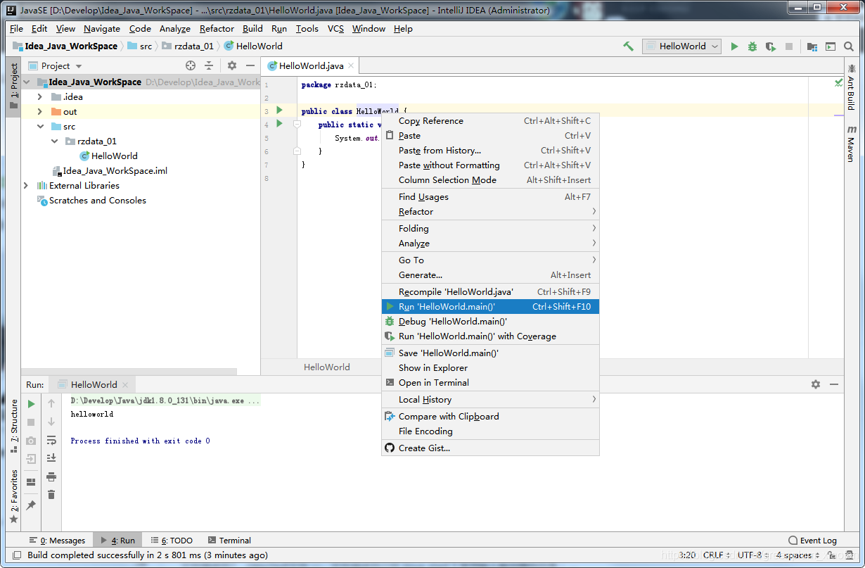Expand the out folder
Viewport: 865px width, 568px height.
coord(41,111)
